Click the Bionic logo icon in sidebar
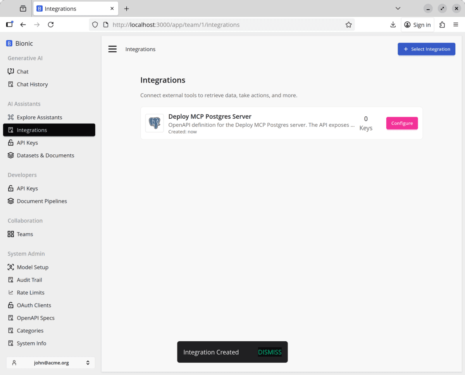The image size is (465, 375). point(9,43)
